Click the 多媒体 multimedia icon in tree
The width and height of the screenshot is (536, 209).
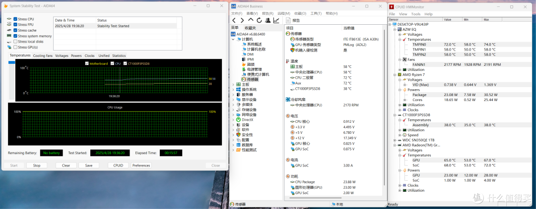coord(239,104)
